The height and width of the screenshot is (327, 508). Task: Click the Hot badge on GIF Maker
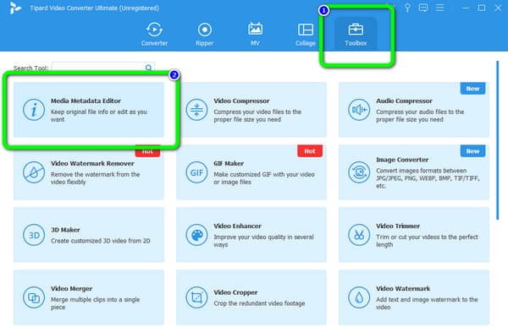[310, 151]
